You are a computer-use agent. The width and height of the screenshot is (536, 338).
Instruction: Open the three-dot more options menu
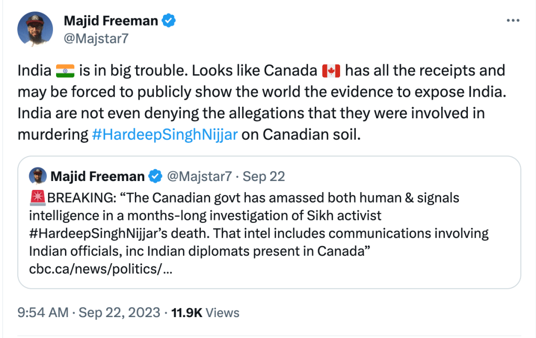[512, 20]
